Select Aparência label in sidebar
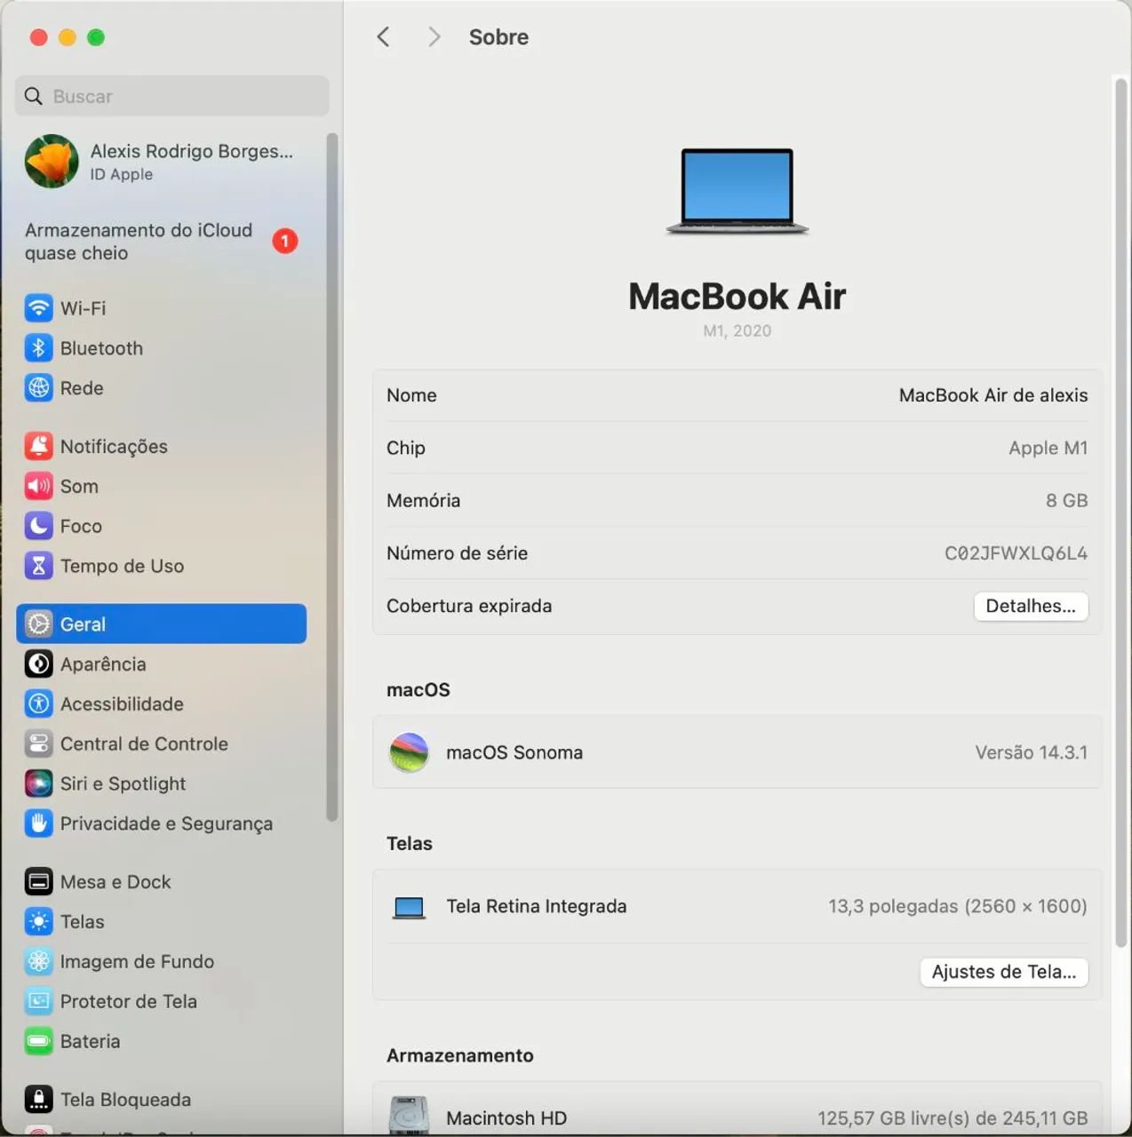Screen dimensions: 1132x1137 (103, 664)
